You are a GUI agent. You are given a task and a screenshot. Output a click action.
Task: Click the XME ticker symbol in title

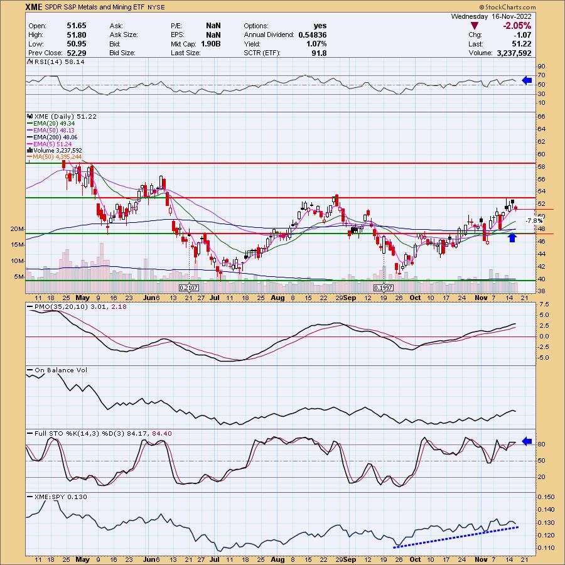point(34,7)
